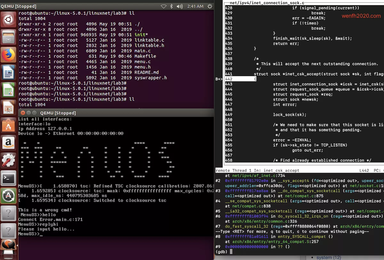This screenshot has width=384, height=260.
Task: Open the sound volume indicator menu
Action: (180, 6)
